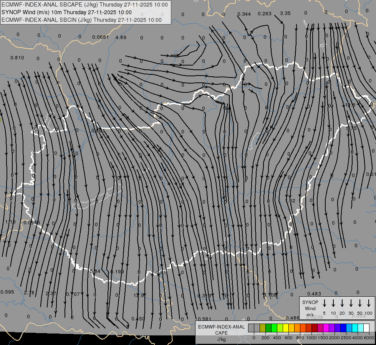
Task: Click the '1500' tick label on CAPE scale
Action: click(x=323, y=338)
